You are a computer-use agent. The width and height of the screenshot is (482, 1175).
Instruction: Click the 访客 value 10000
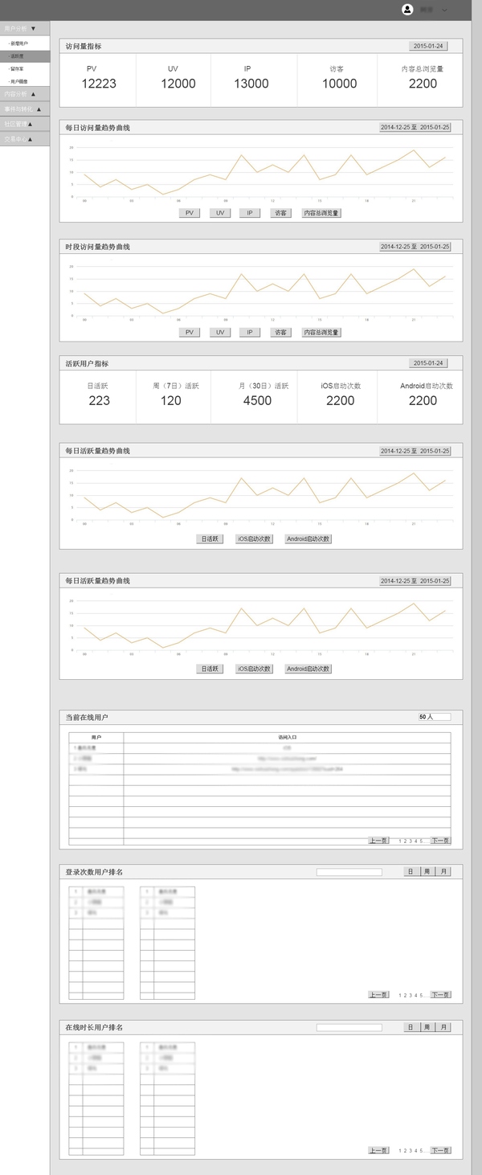click(x=340, y=84)
